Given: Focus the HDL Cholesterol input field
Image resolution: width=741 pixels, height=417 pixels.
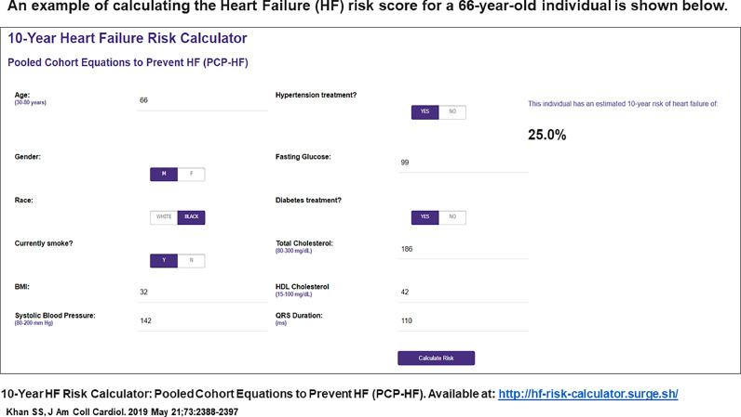Looking at the screenshot, I should point(463,292).
